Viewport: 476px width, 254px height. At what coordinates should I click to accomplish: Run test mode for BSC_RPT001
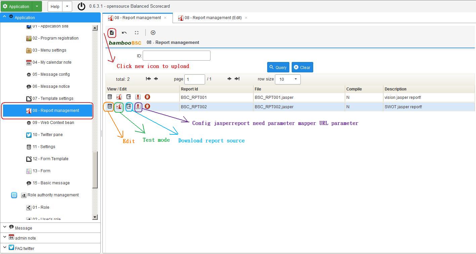(119, 97)
